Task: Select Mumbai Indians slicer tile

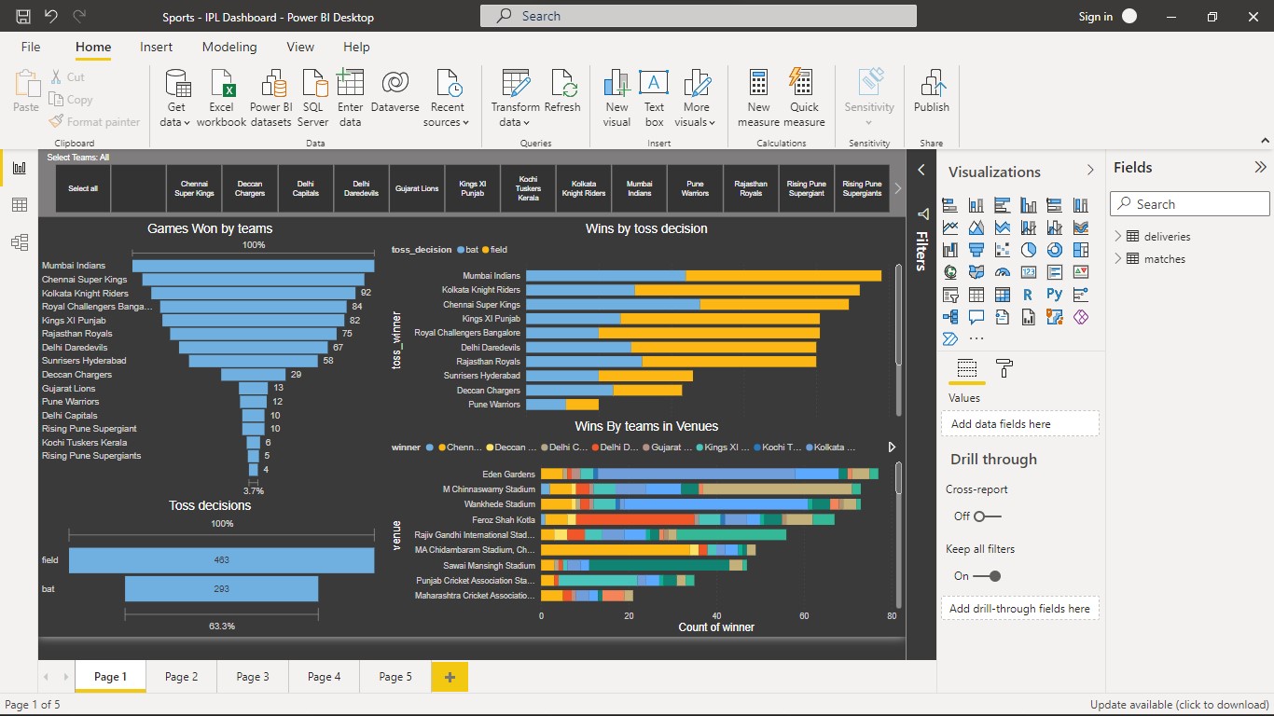Action: (639, 188)
